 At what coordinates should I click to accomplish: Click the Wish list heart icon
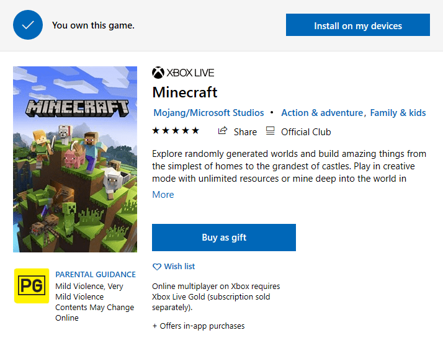(x=156, y=267)
